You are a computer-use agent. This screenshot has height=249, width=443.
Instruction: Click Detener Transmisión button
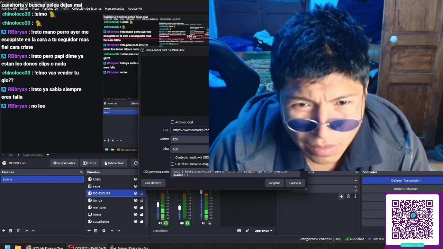[x=406, y=181]
